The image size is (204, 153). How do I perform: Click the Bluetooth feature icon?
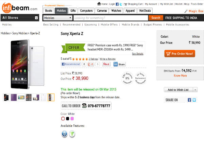(x=64, y=134)
